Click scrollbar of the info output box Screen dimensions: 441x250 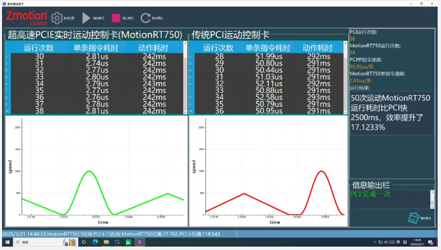432,199
